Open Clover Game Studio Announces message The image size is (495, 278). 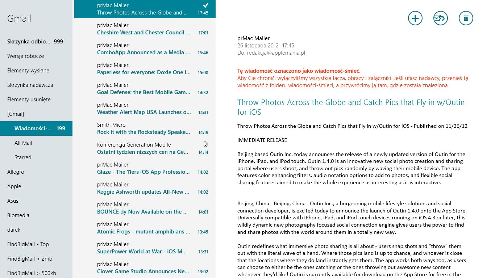tap(145, 268)
